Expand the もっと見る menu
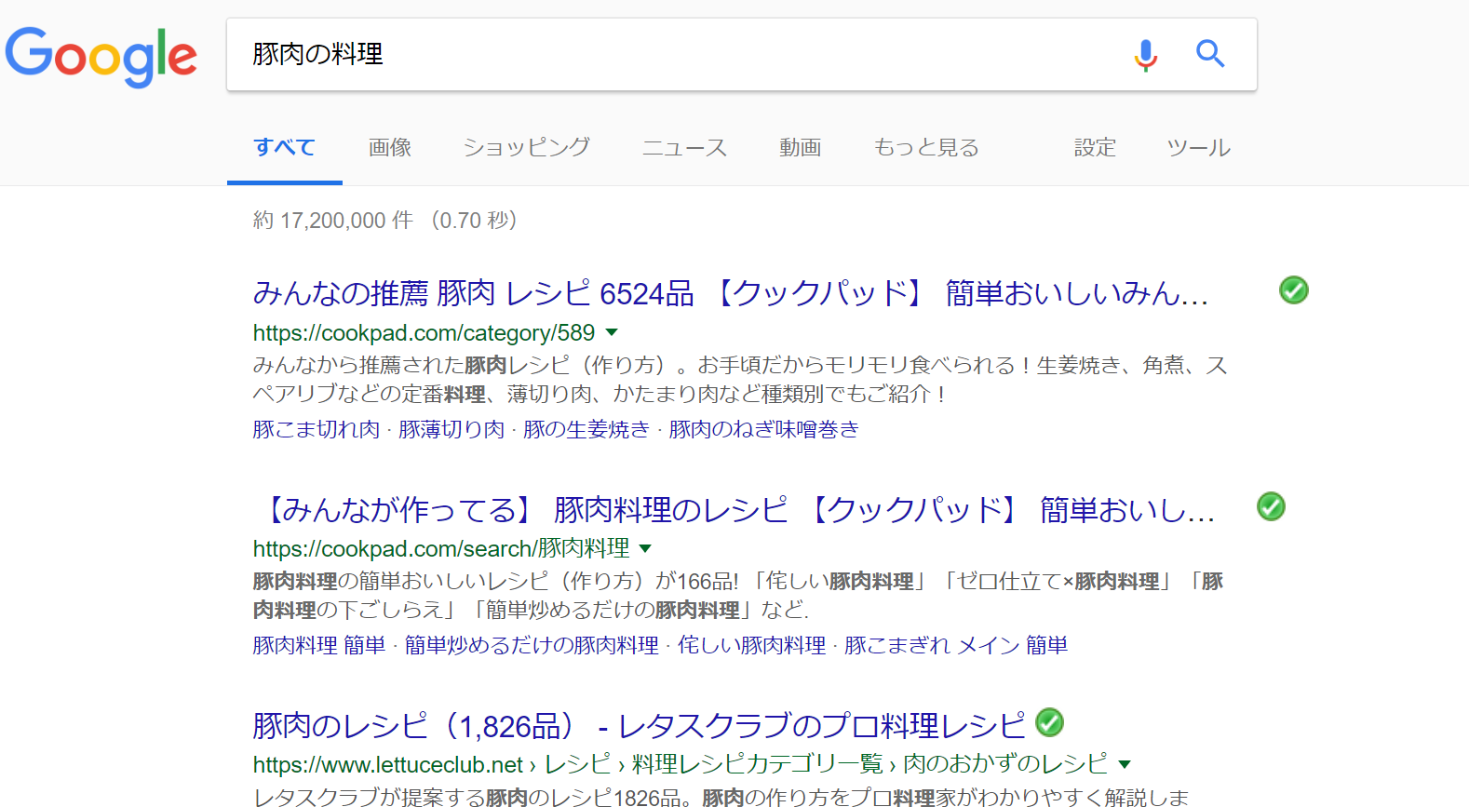Image resolution: width=1469 pixels, height=807 pixels. click(x=926, y=147)
